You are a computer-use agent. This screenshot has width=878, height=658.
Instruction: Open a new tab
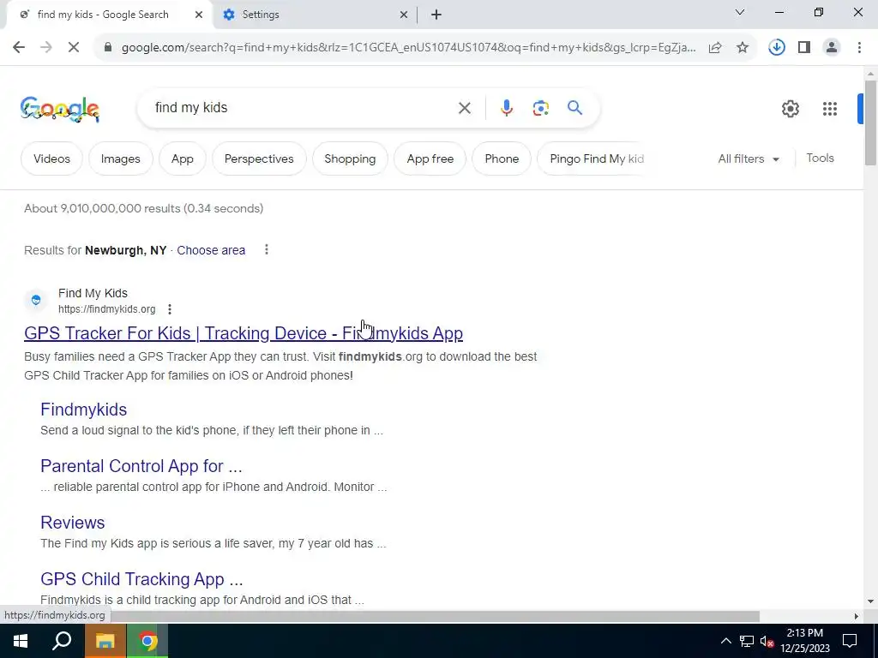[436, 15]
